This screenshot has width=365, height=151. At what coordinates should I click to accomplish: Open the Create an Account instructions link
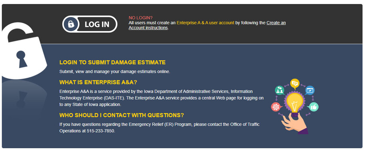coord(207,25)
